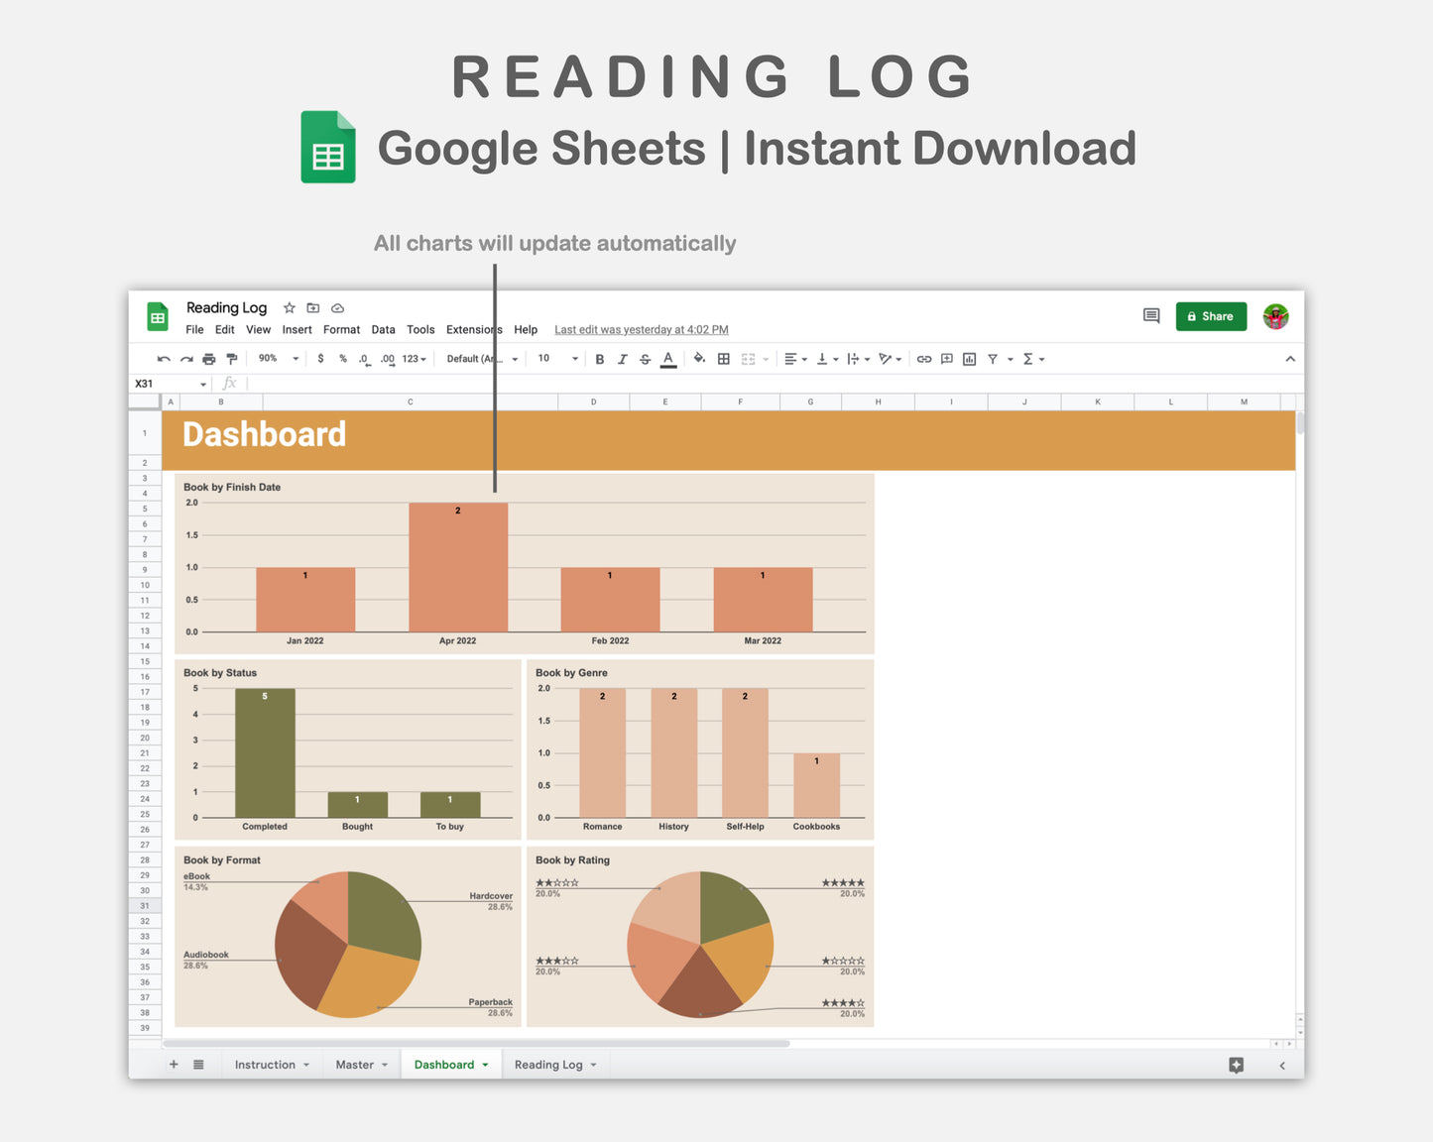This screenshot has height=1142, width=1433.
Task: Open the Format menu
Action: [341, 329]
